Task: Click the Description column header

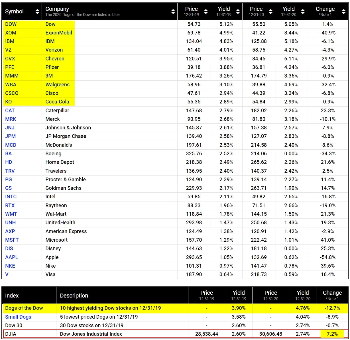Action: [x=74, y=296]
